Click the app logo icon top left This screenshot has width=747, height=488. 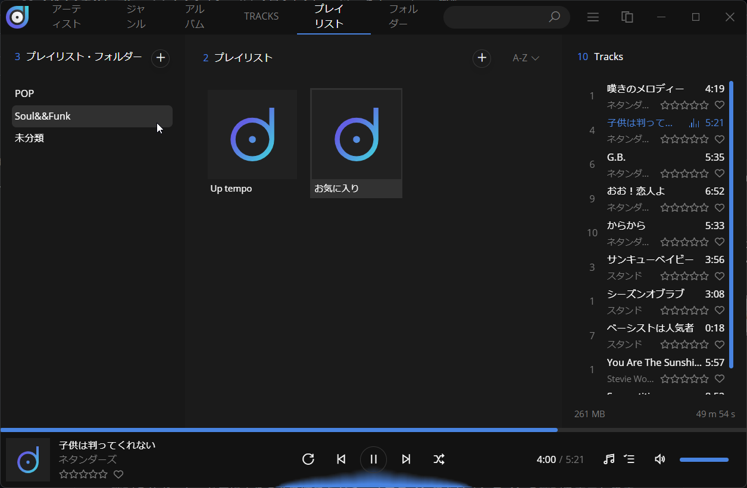point(17,17)
